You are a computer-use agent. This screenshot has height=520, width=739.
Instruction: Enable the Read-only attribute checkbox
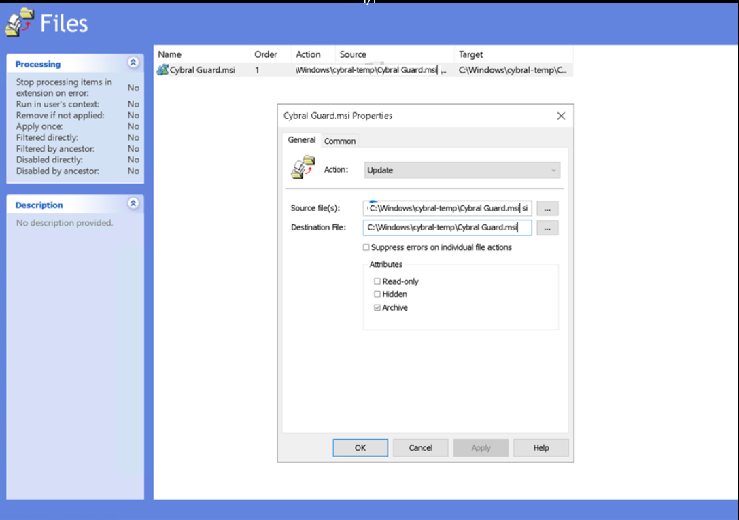click(377, 281)
